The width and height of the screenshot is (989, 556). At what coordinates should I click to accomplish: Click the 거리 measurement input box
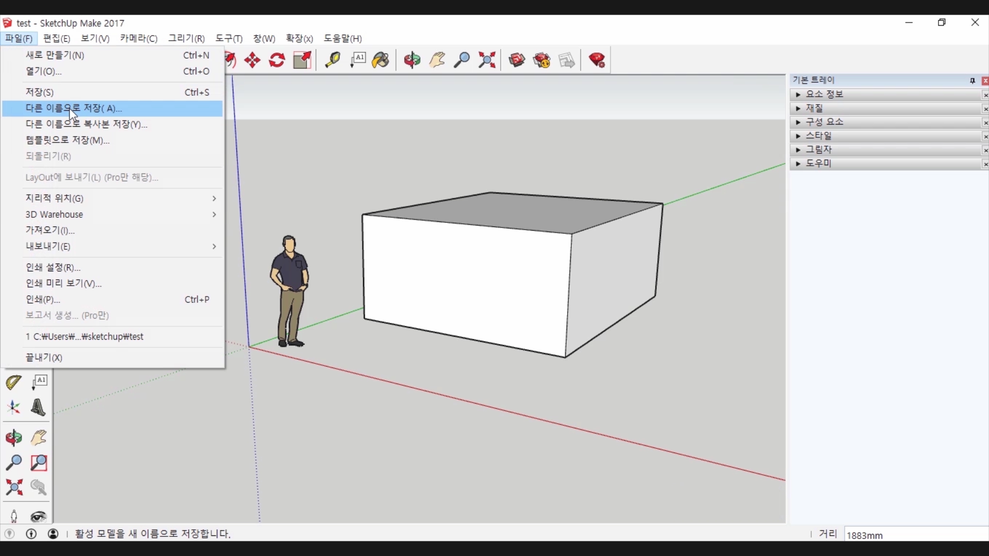(x=916, y=535)
